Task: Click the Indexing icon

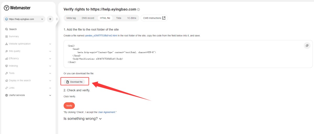Action: 7,66
